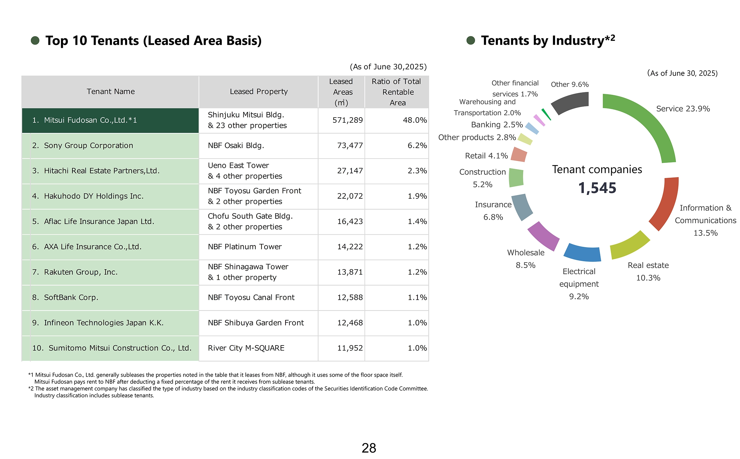The width and height of the screenshot is (740, 459).
Task: Click the Ratio of Total Rentable Area header
Action: point(397,92)
